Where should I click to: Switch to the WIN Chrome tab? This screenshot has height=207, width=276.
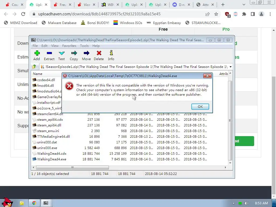(x=110, y=5)
